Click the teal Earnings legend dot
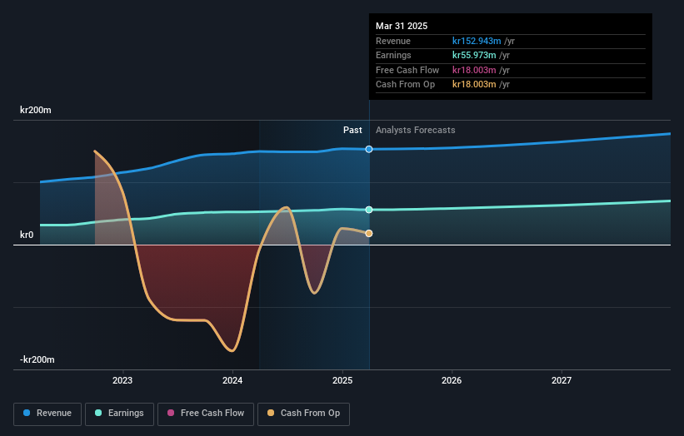 pos(98,413)
